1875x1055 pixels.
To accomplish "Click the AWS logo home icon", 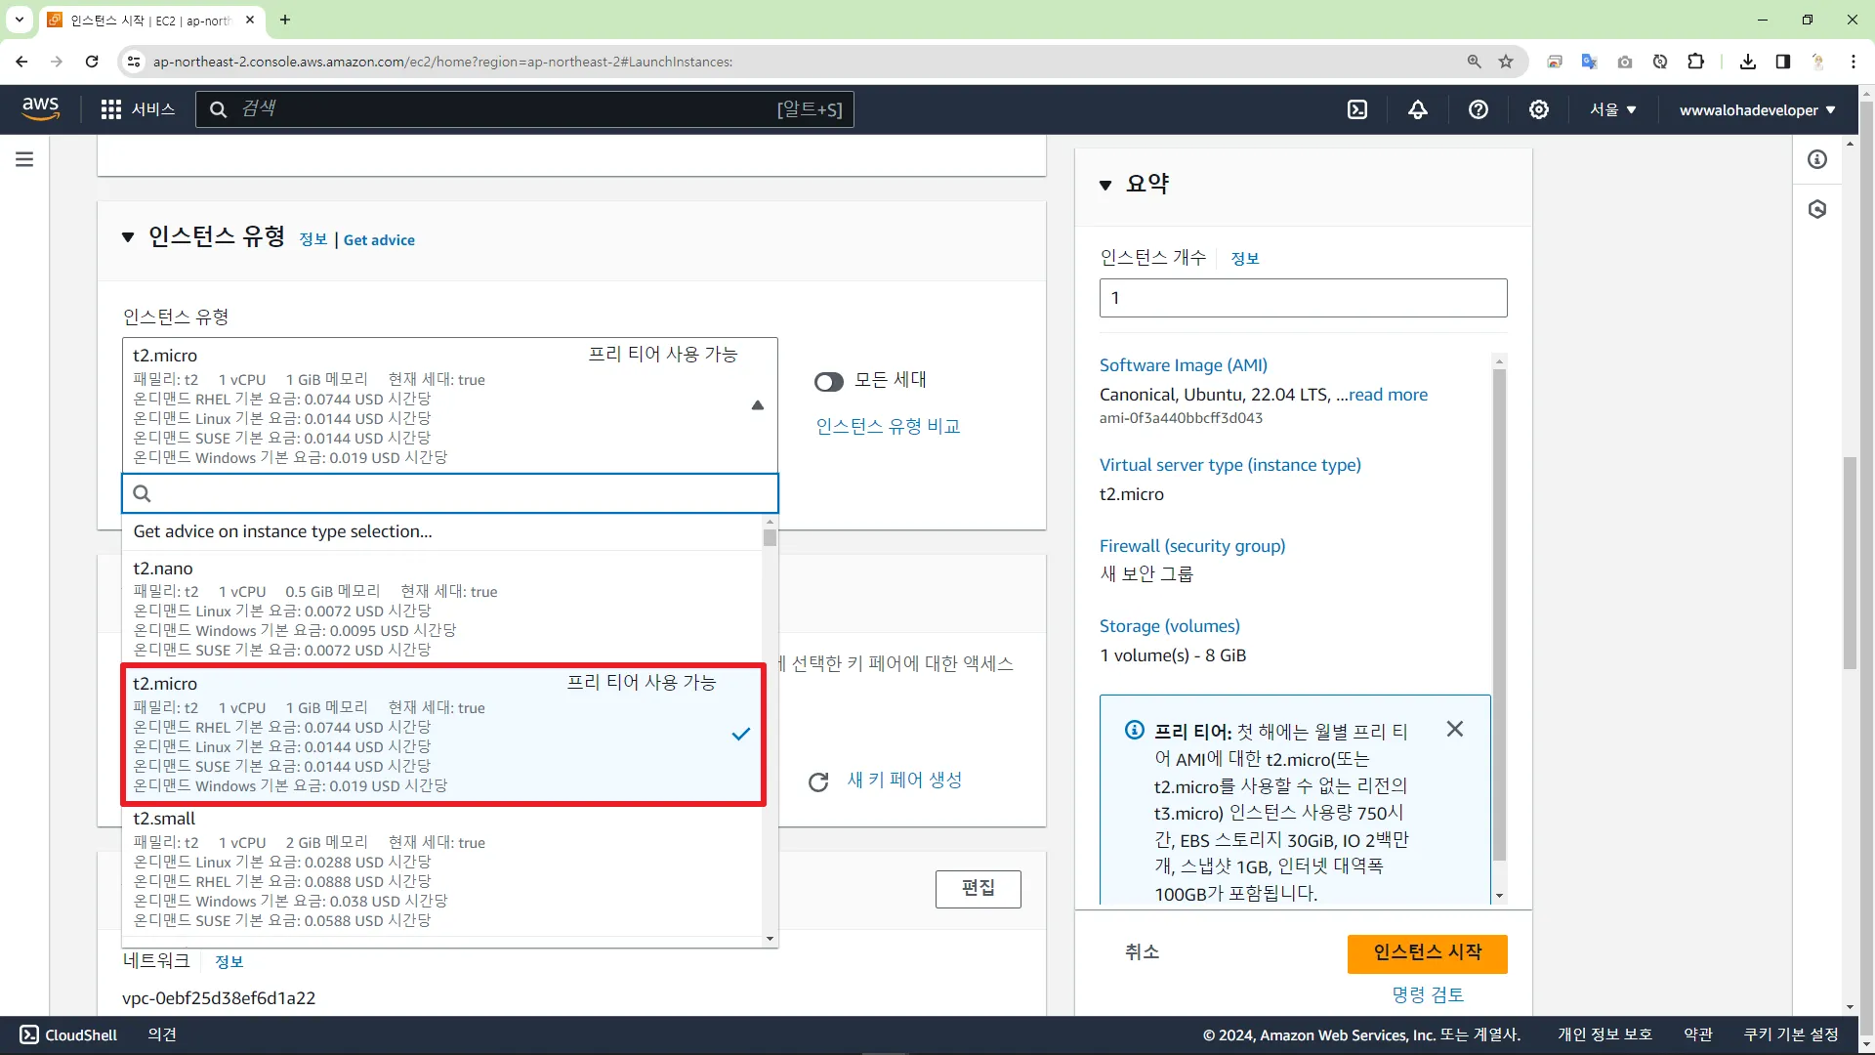I will click(x=40, y=108).
